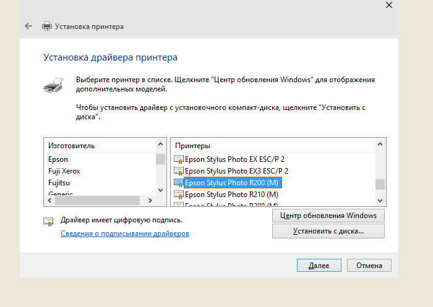Click the printers list down scroll arrow
Viewport: 433px width, 307px height.
380,201
